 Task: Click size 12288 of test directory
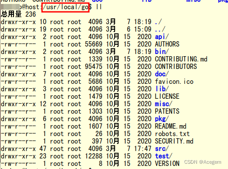point(94,156)
